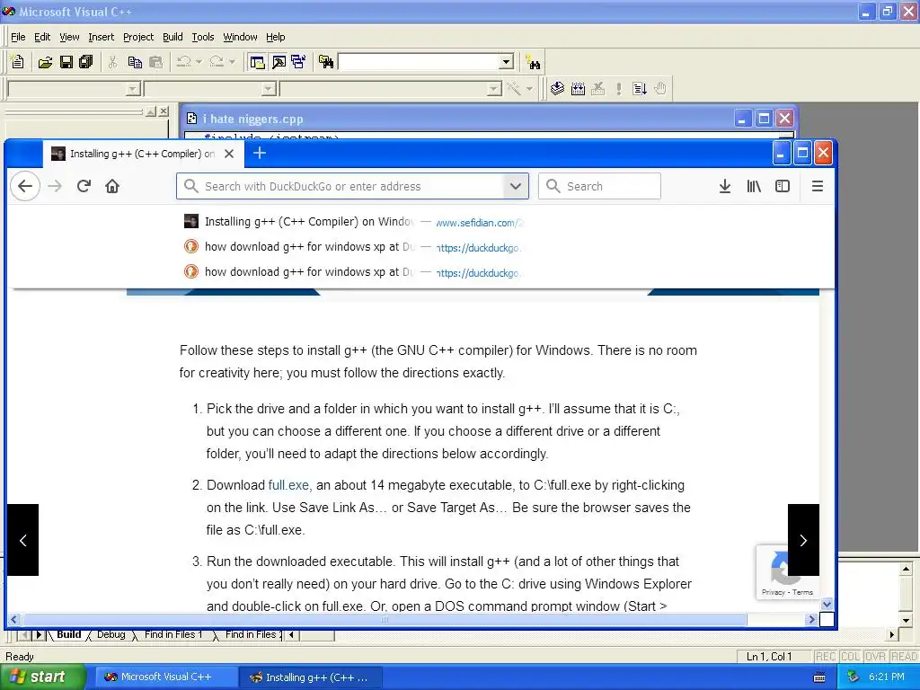This screenshot has height=690, width=920.
Task: Open the Firefox hamburger menu
Action: click(818, 186)
